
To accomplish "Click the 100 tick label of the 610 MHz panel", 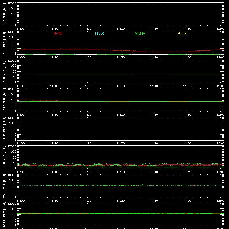I will tap(14, 72).
